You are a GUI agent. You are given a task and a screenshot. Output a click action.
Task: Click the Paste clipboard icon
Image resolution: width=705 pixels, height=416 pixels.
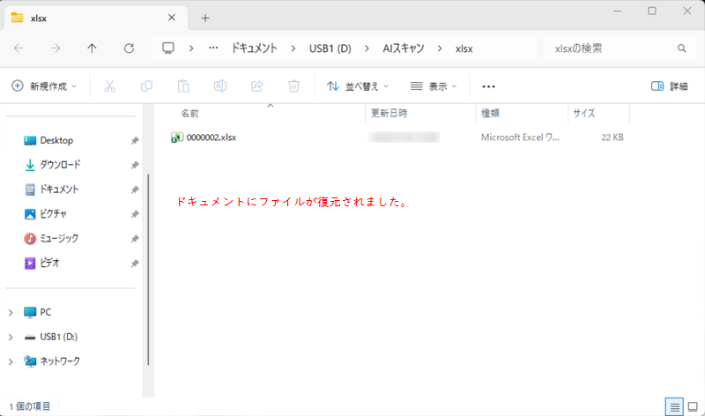coord(183,86)
